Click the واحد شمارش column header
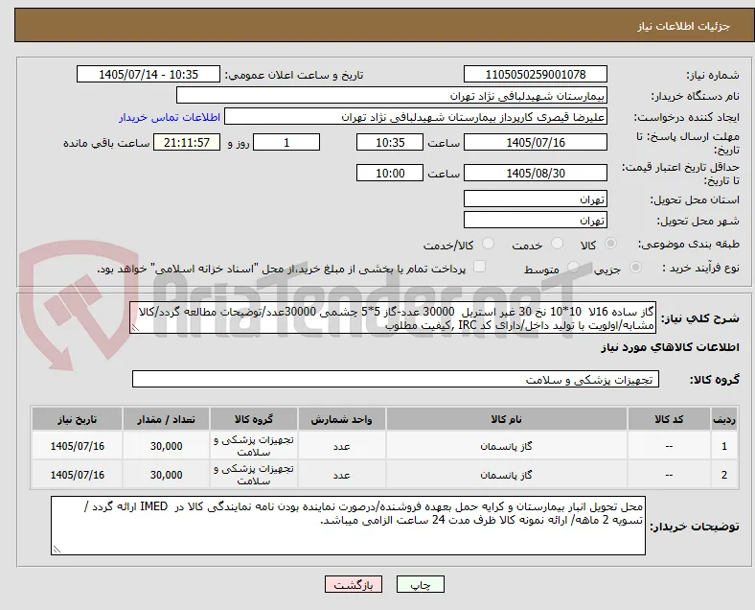 341,419
